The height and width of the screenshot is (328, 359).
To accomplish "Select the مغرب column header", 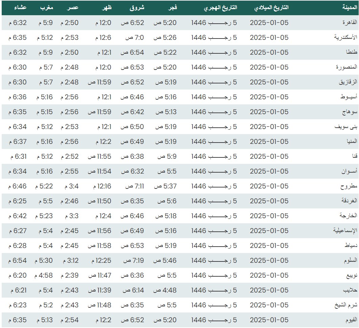I will (x=47, y=8).
